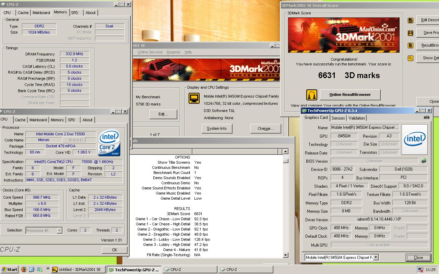This screenshot has height=274, width=439.
Task: Open the Online Services menu in 3DMark2001
Action: tap(150, 52)
